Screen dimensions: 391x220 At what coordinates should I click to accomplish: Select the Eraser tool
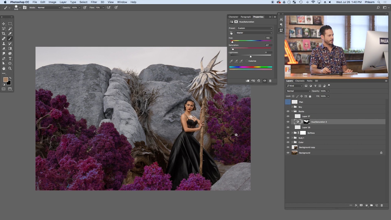[4, 49]
